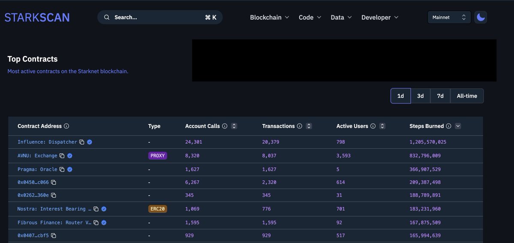Go to Starkscan home logo
Screen dimensions: 514x243
point(37,17)
